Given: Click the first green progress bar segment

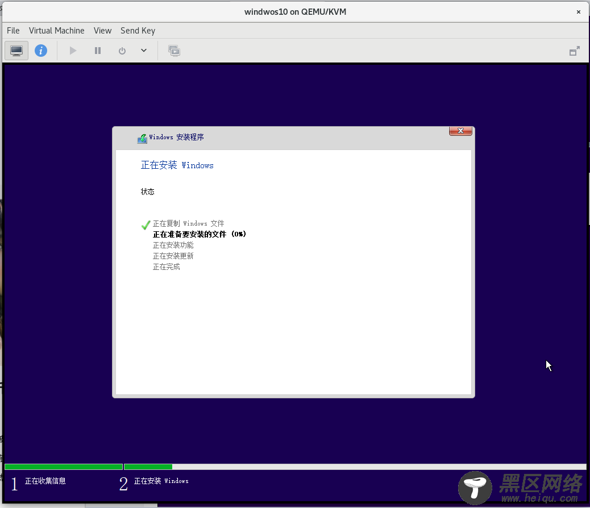Looking at the screenshot, I should pos(64,467).
